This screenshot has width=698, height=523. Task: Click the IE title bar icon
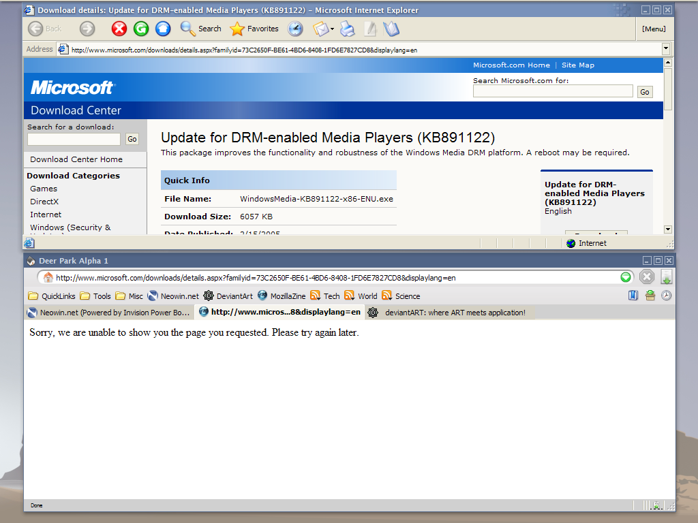[x=29, y=10]
